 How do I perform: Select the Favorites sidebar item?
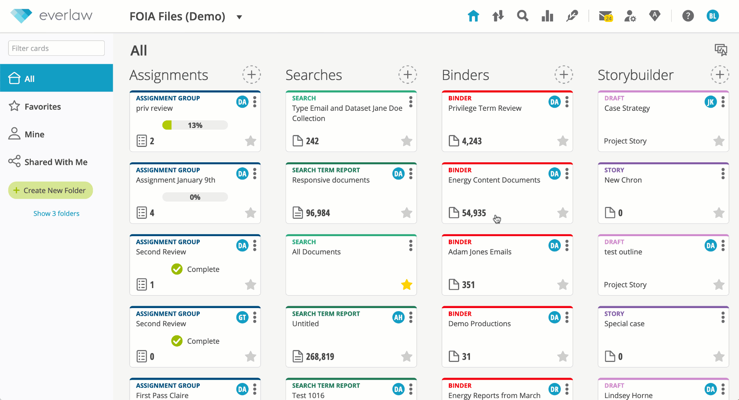click(x=42, y=107)
